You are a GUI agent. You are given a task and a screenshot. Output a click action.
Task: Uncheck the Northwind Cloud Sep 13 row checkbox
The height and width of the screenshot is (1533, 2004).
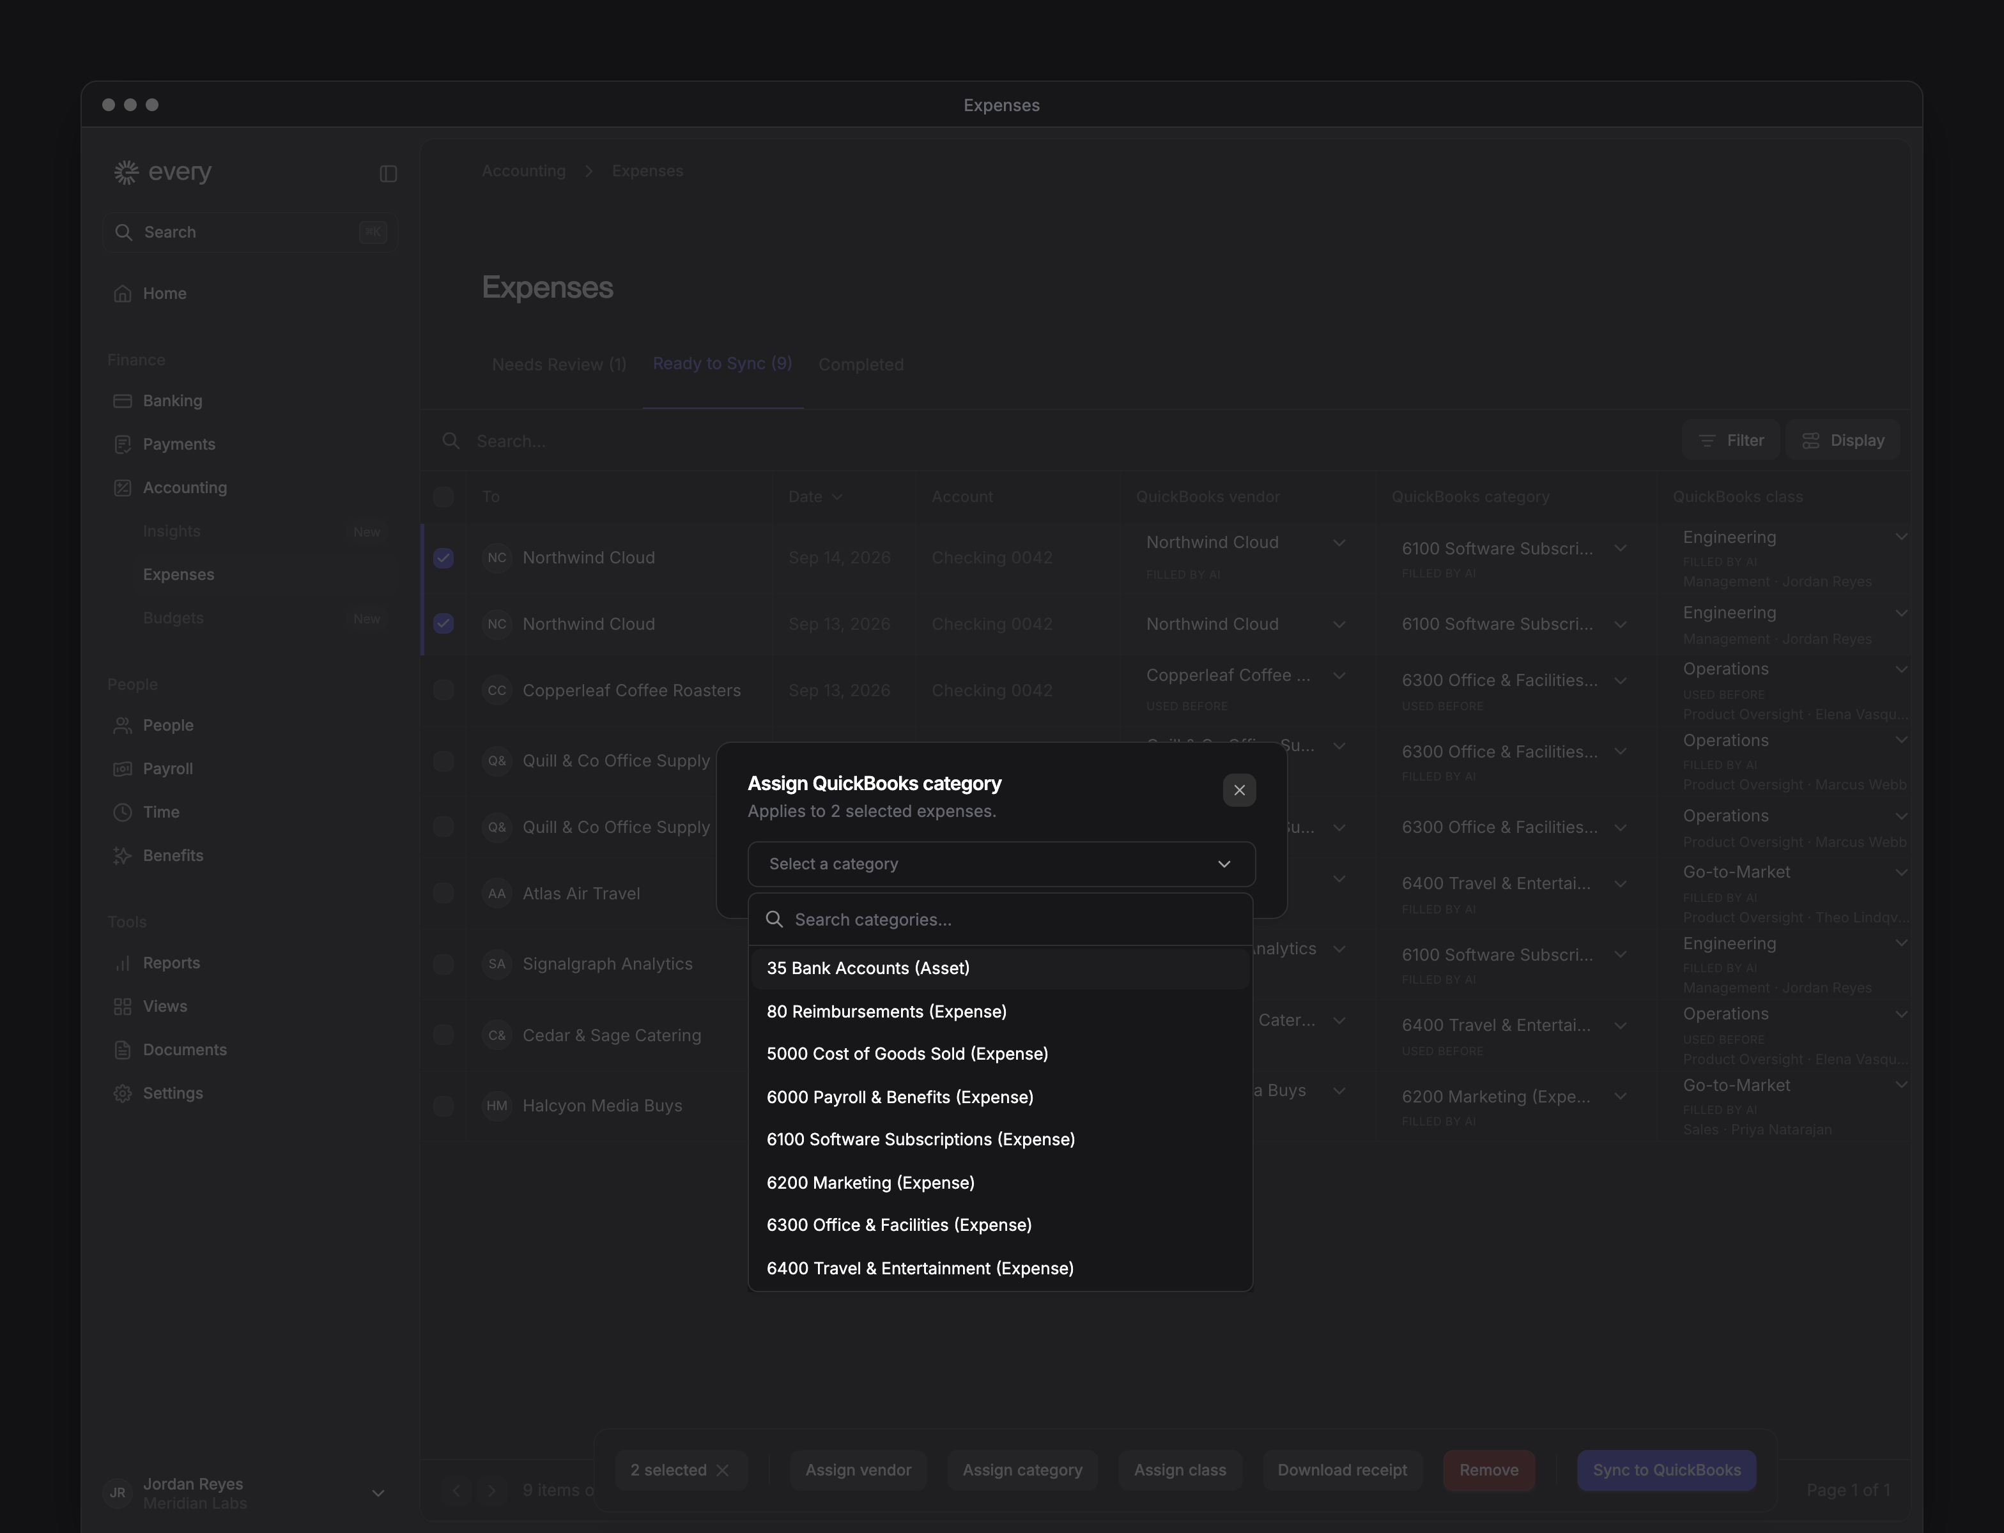point(443,623)
